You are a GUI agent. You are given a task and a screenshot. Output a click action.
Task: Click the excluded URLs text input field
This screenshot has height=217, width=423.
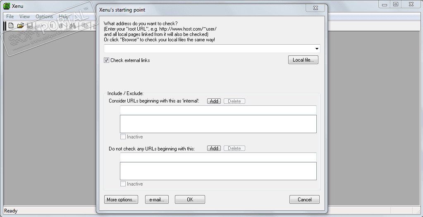pyautogui.click(x=218, y=157)
